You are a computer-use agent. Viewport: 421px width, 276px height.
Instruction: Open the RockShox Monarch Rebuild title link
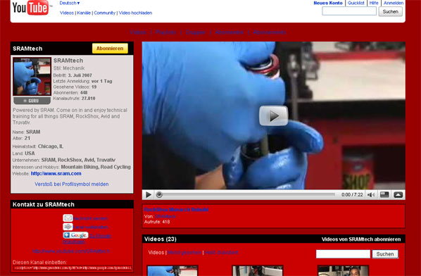point(177,210)
